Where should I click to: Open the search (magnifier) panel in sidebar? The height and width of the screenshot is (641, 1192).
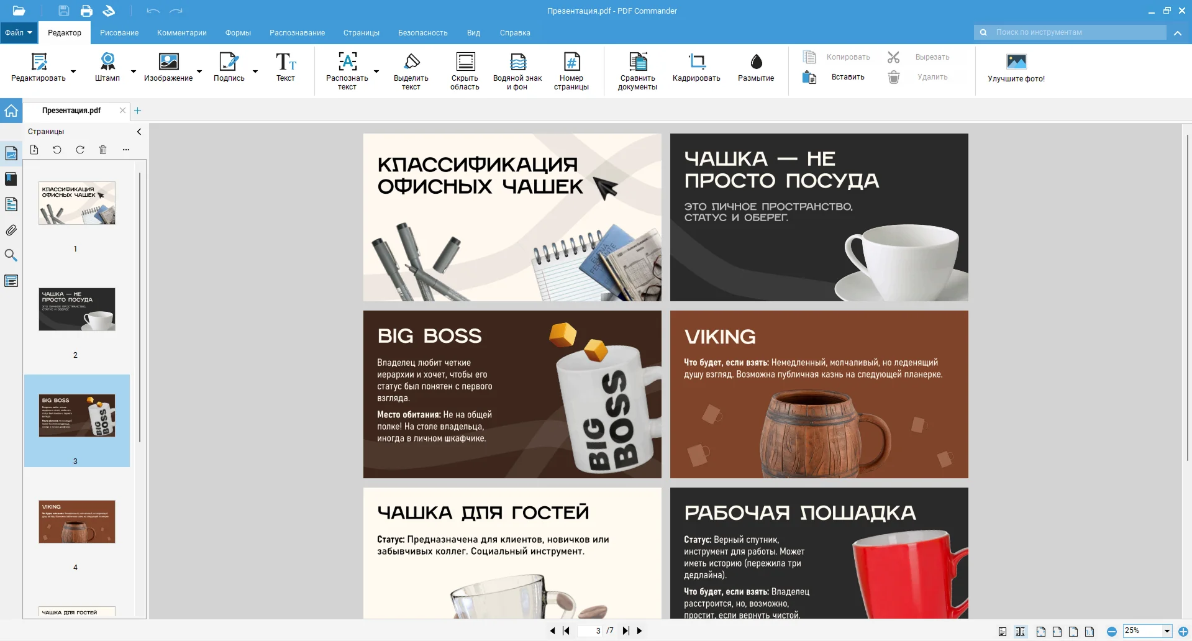(x=11, y=255)
